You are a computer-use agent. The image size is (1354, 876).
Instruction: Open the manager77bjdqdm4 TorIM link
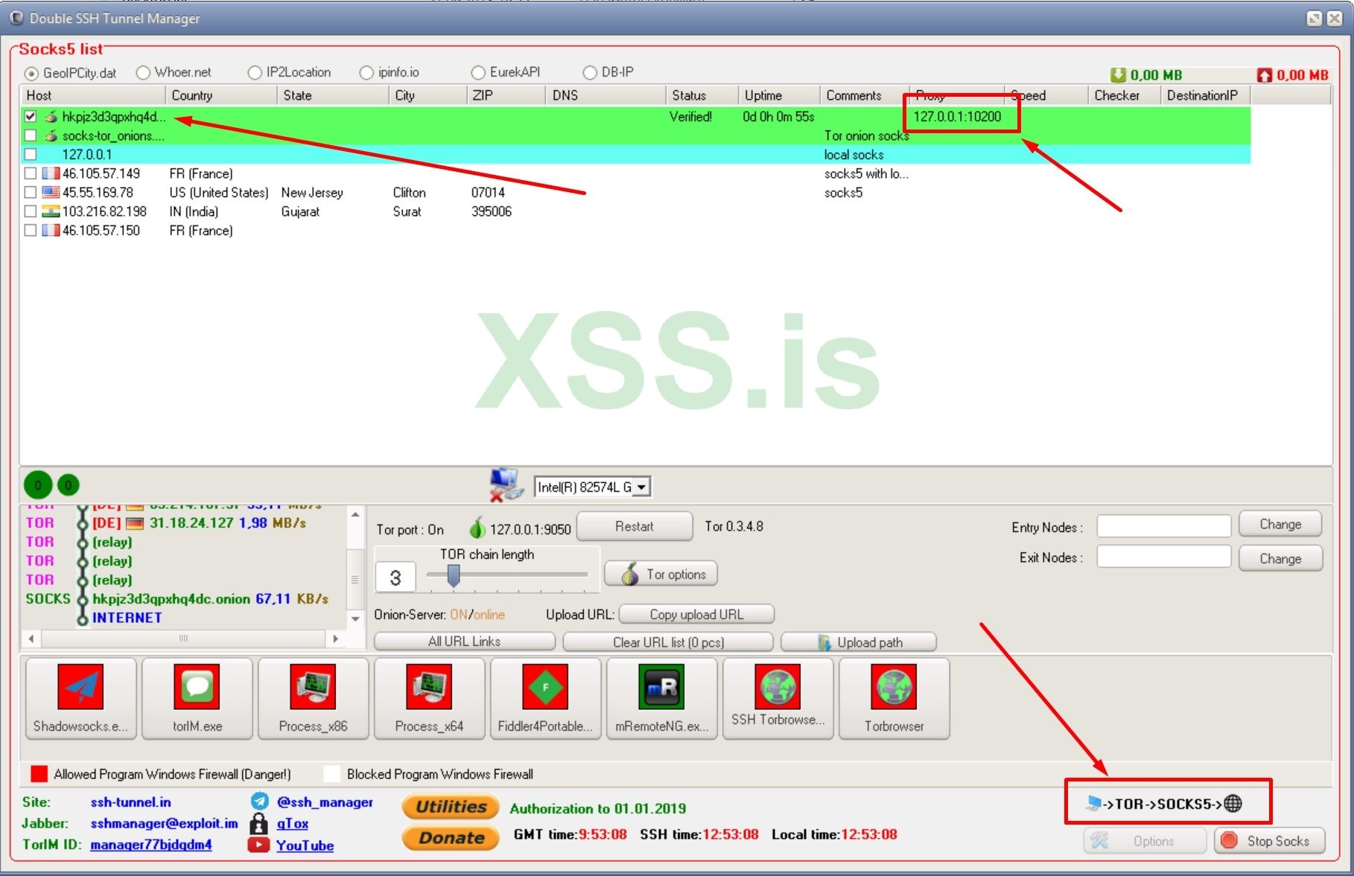[x=151, y=845]
